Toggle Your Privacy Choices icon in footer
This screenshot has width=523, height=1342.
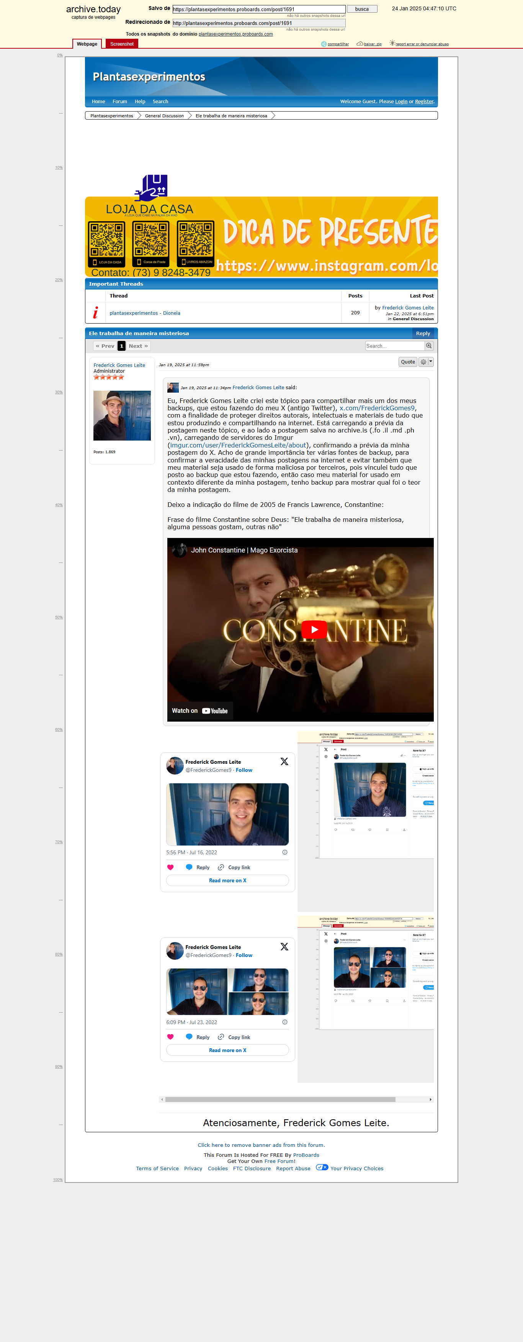point(322,1168)
